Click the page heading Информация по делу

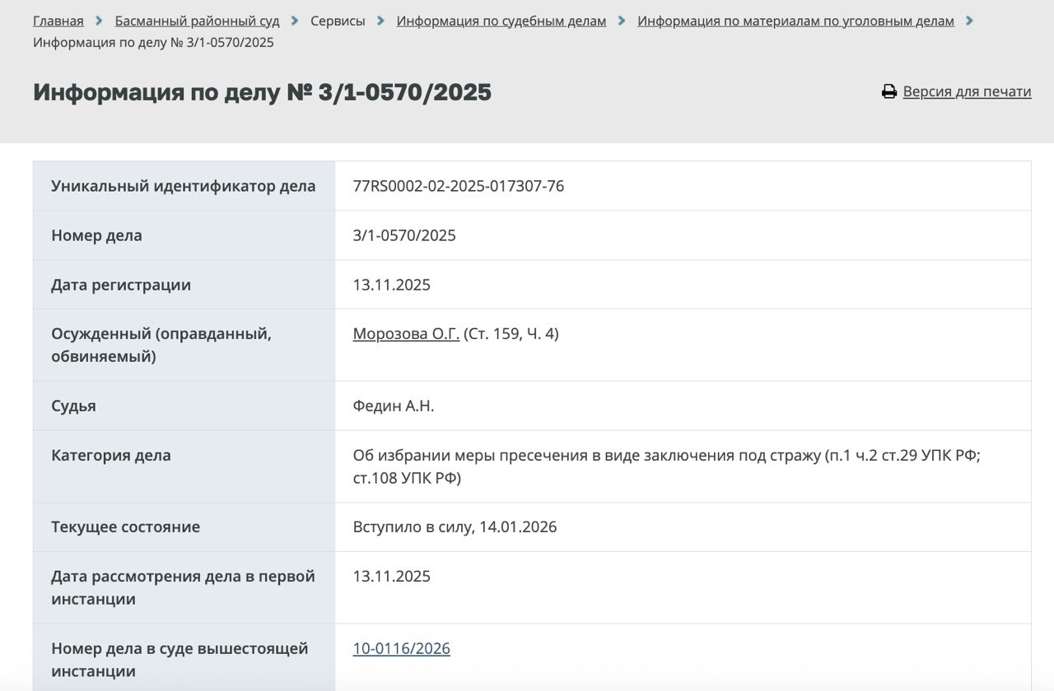pyautogui.click(x=262, y=92)
